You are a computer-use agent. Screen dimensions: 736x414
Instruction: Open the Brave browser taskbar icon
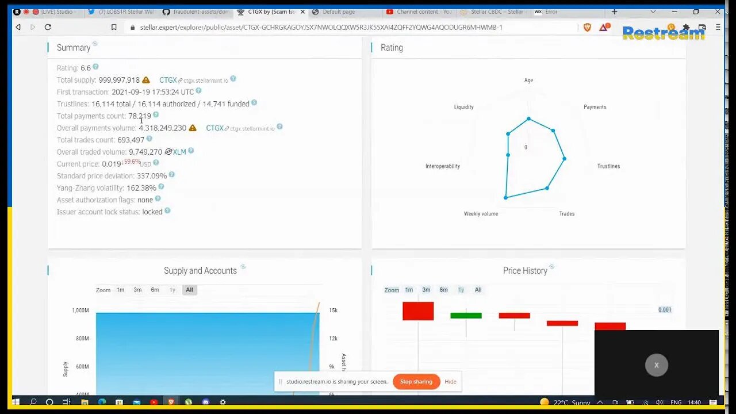click(x=171, y=402)
